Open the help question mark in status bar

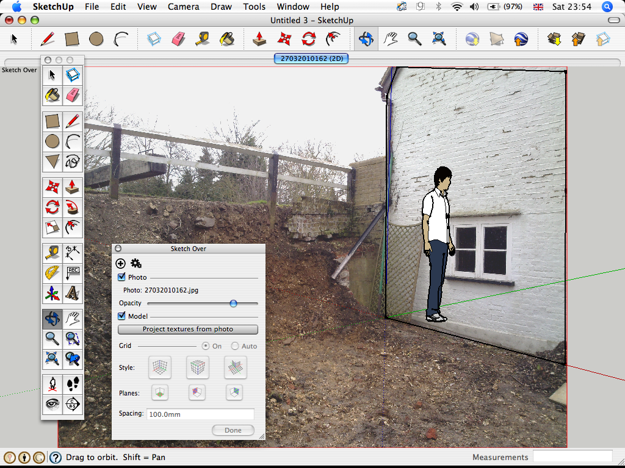tap(56, 458)
